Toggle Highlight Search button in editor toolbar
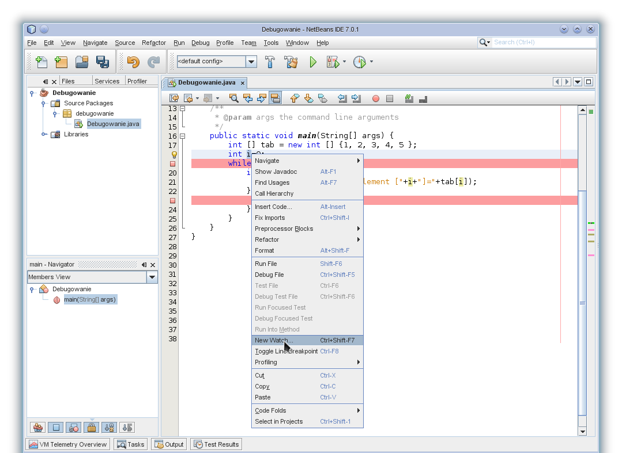 point(276,98)
